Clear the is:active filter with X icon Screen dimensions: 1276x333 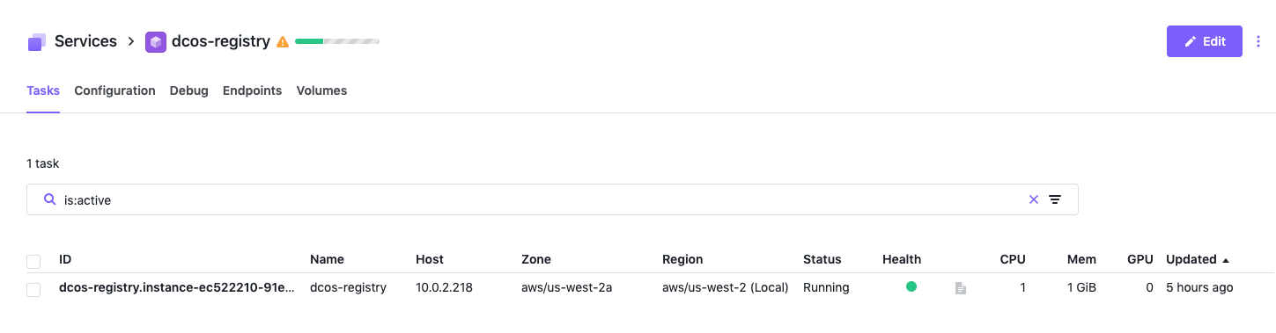pos(1034,199)
